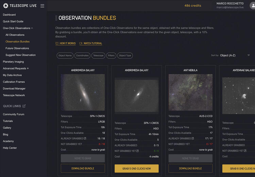This screenshot has height=177, width=255.
Task: Click the Marco Rocchetto account name
Action: [x=230, y=3]
